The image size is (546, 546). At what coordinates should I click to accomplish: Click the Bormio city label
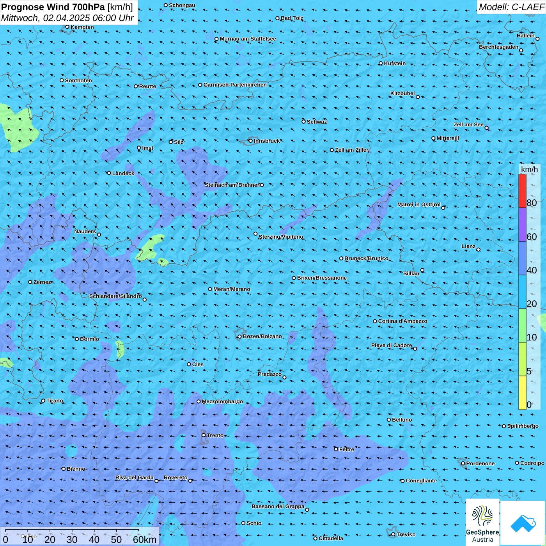coord(89,339)
